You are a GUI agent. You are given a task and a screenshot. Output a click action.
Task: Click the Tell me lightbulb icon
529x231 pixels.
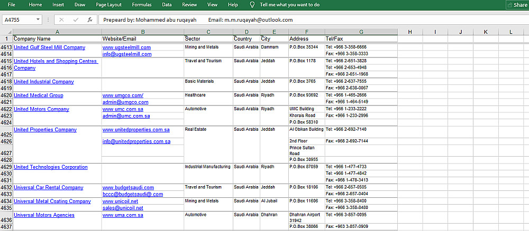[x=252, y=5]
